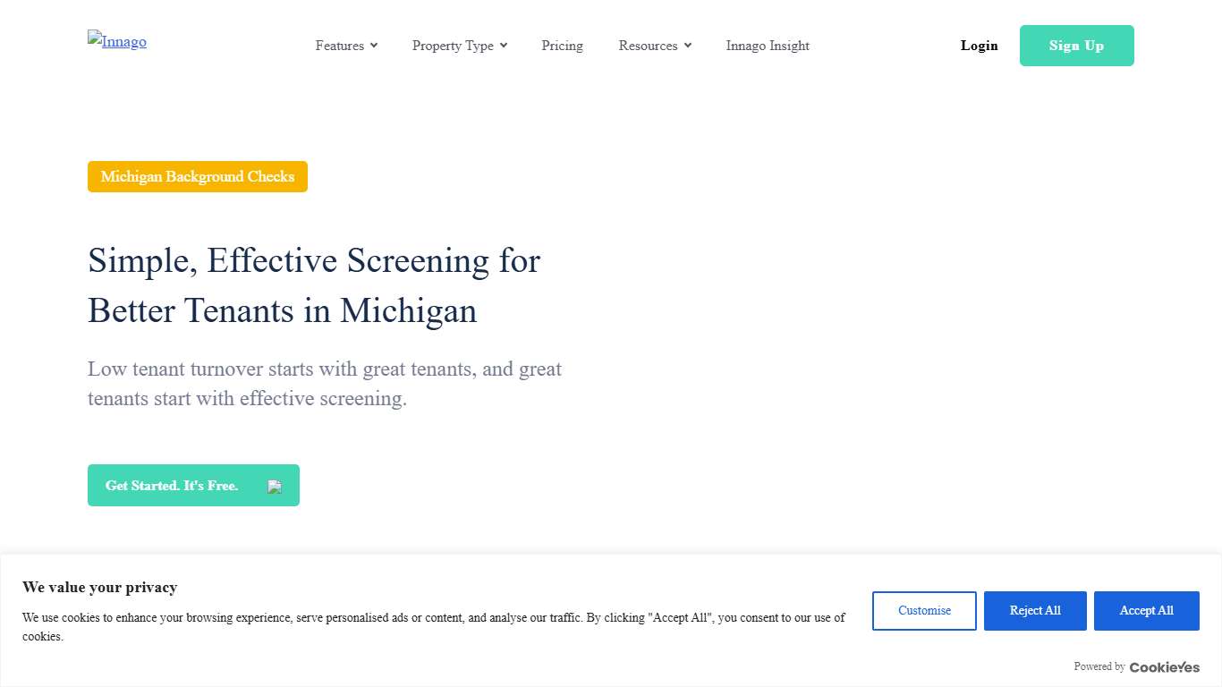The image size is (1222, 687).
Task: Click Get Started. It's Free
Action: point(171,485)
